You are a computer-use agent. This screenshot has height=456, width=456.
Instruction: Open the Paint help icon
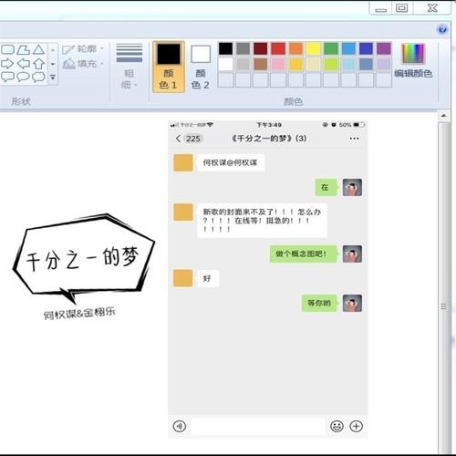pyautogui.click(x=442, y=29)
